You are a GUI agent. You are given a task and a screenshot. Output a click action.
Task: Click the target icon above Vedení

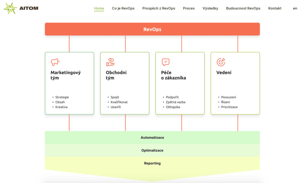point(221,62)
